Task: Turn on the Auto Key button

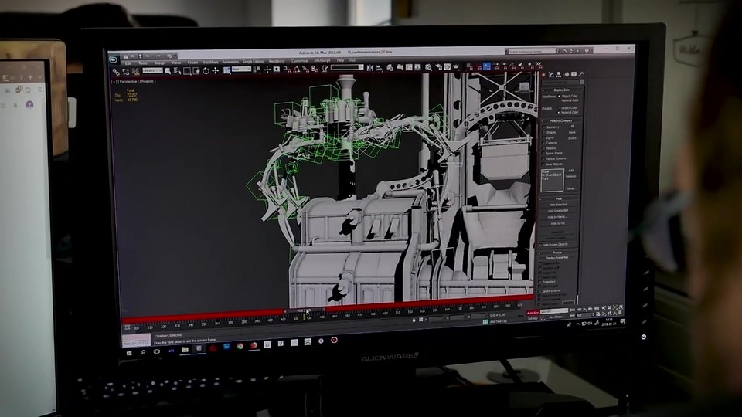Action: pyautogui.click(x=533, y=313)
